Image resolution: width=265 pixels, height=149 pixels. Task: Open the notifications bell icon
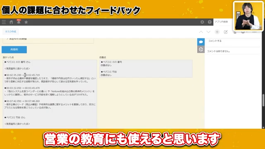(19, 22)
